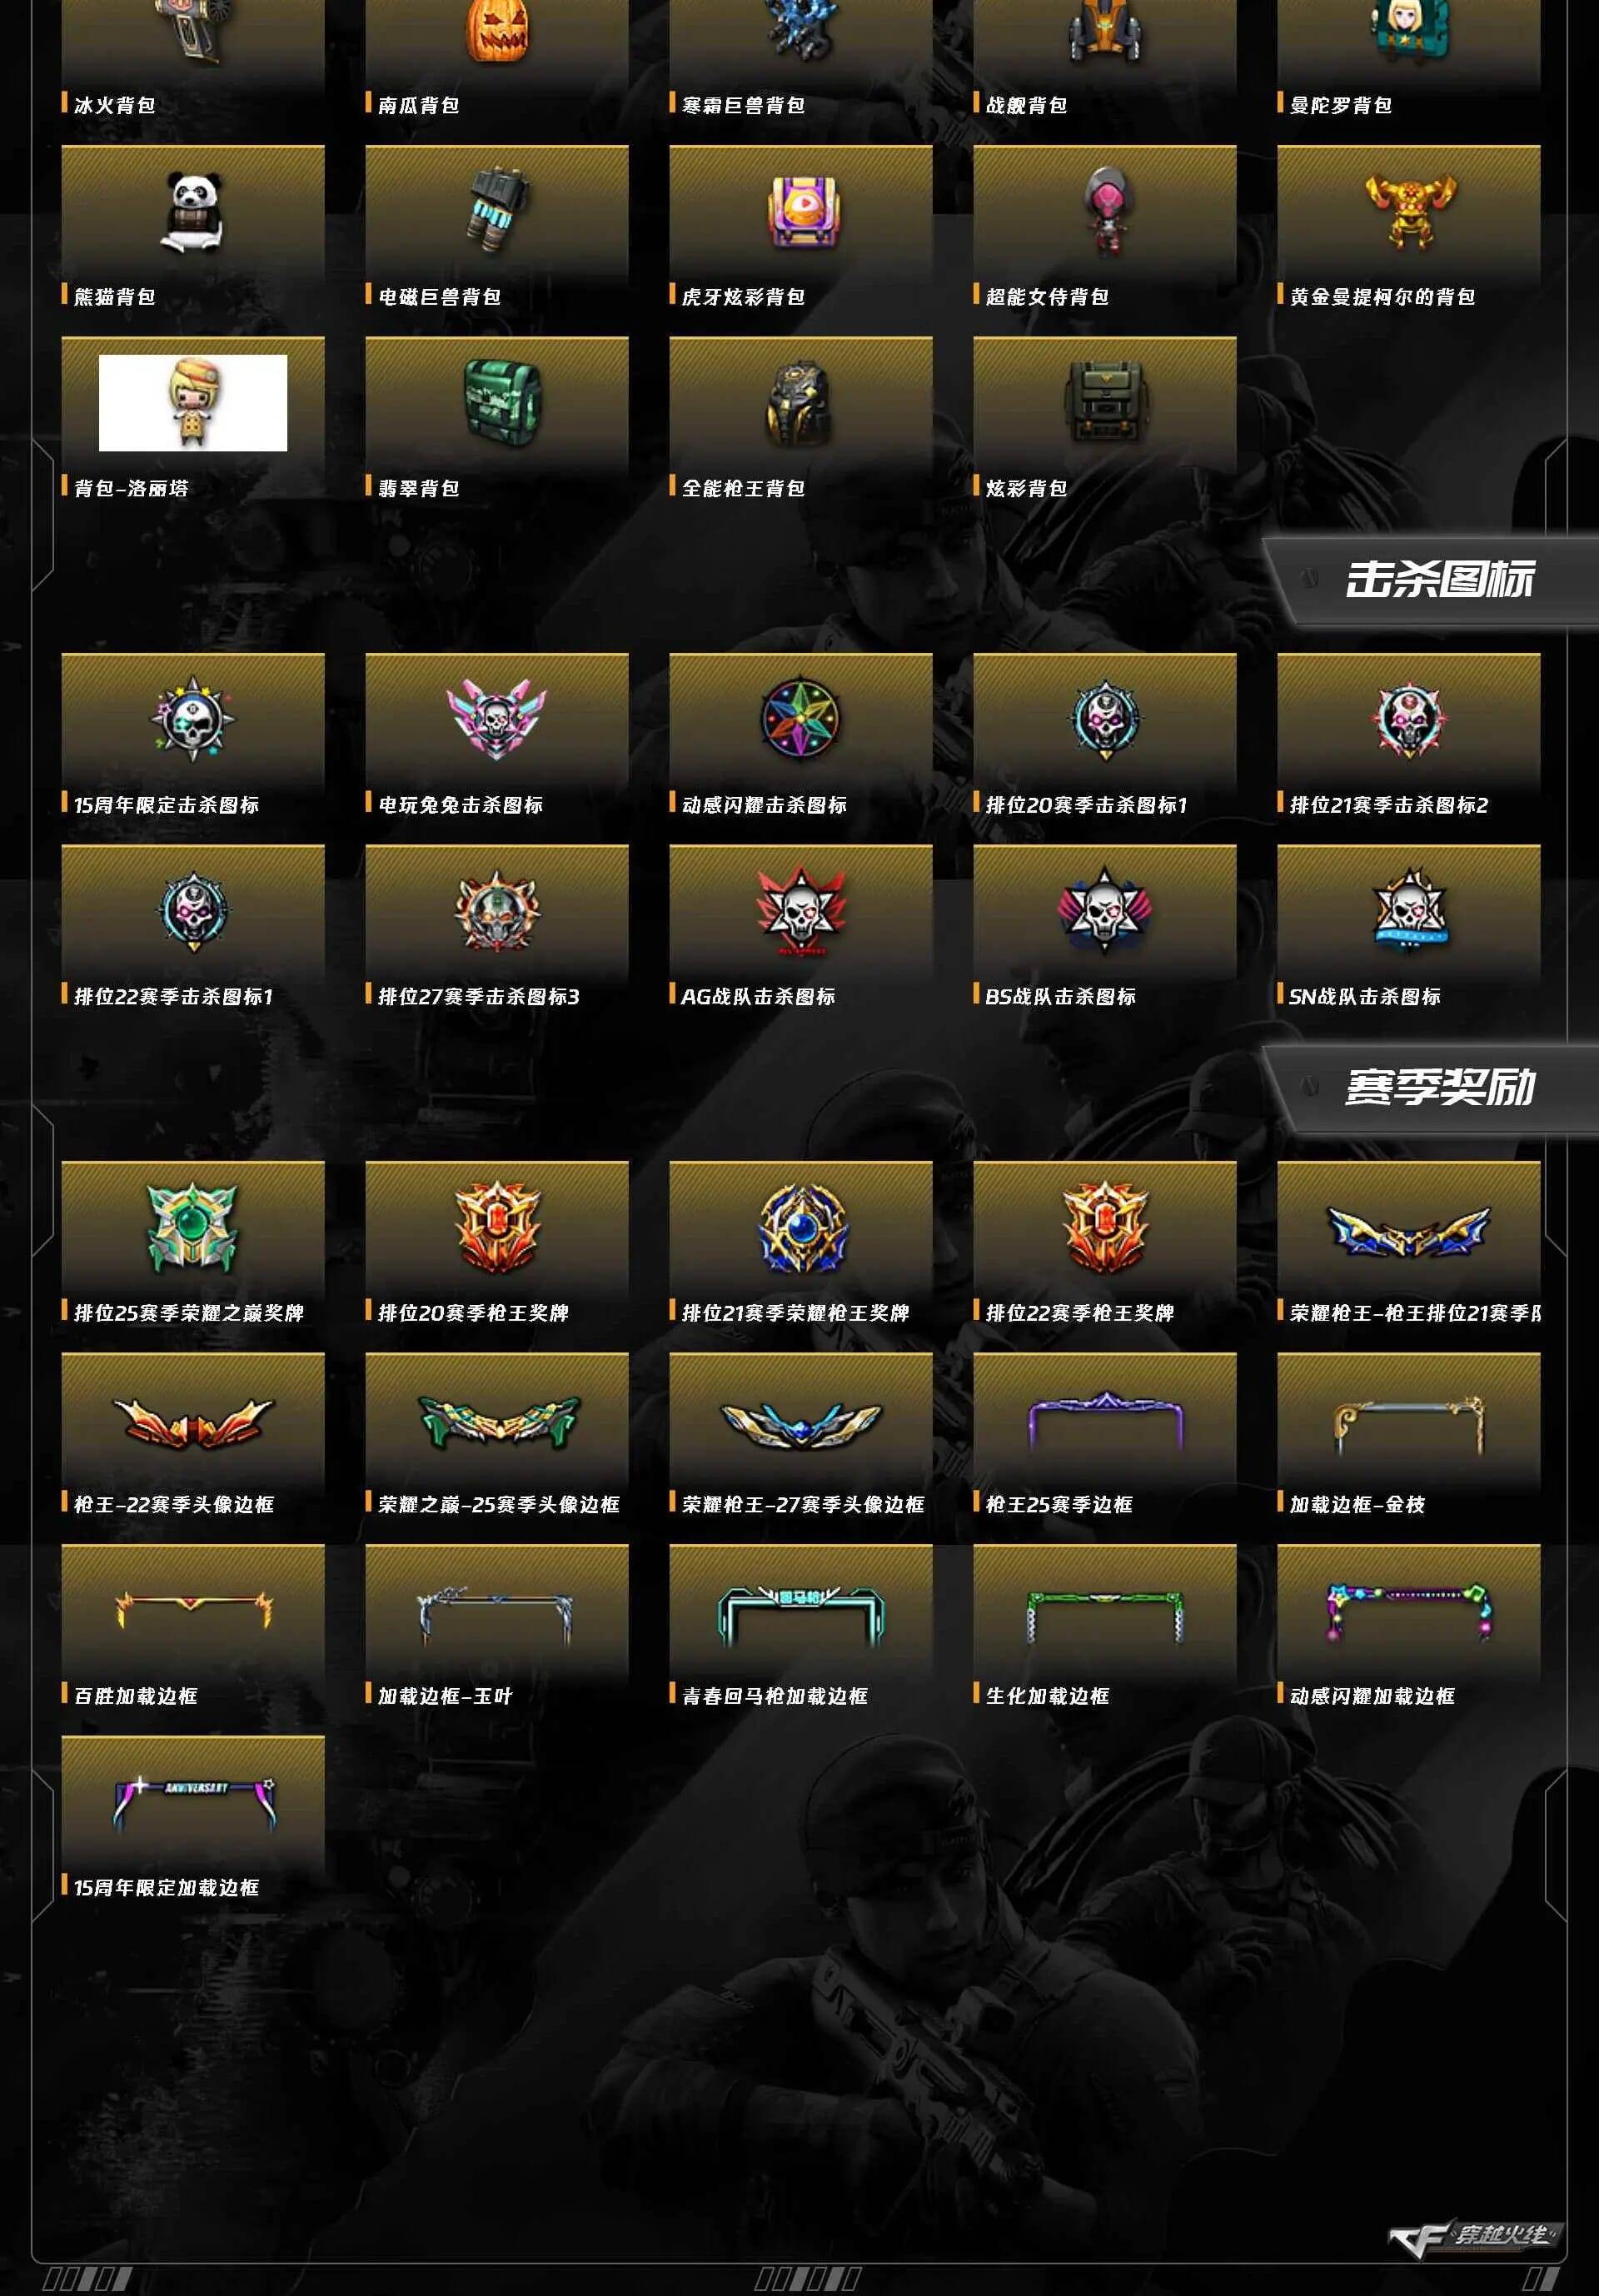The width and height of the screenshot is (1599, 2296).
Task: Select the 排位21赛季荣耀枪王奖牌 blue medal
Action: coord(801,1227)
